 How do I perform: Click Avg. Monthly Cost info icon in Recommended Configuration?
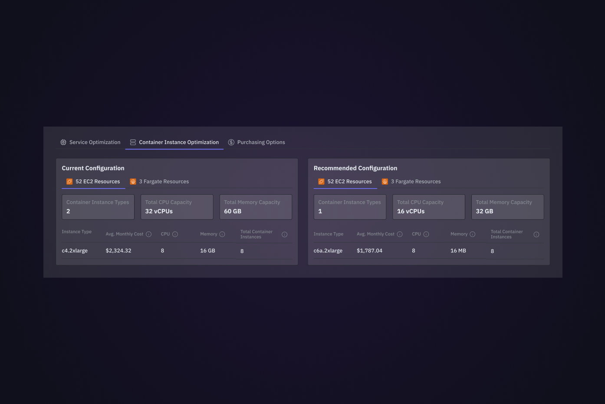400,234
